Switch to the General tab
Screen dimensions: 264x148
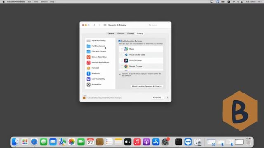(111, 34)
